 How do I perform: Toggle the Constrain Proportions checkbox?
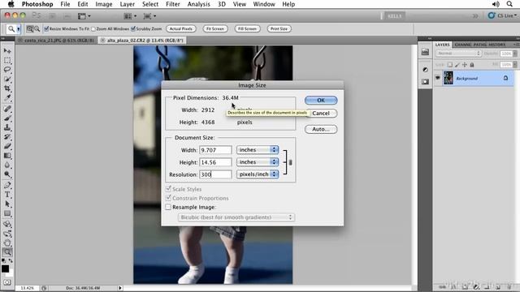pos(168,198)
